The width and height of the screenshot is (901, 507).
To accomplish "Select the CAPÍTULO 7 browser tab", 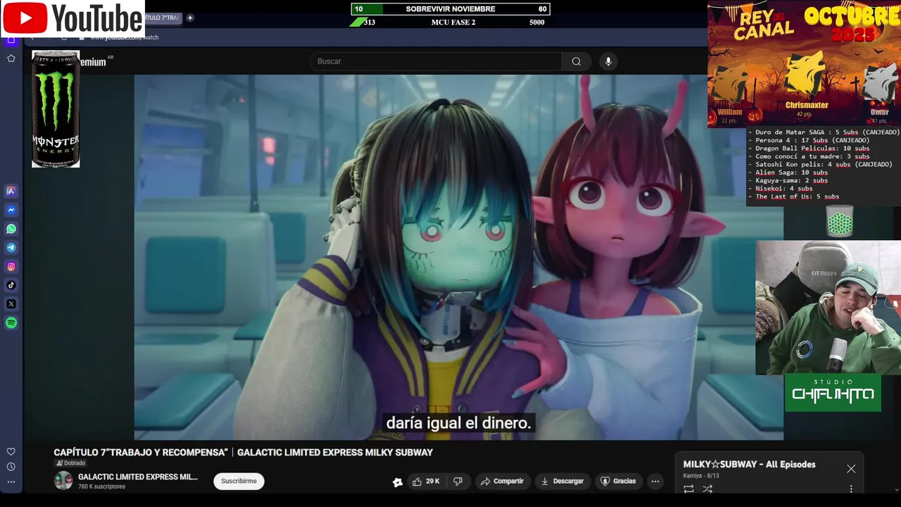I will [x=162, y=18].
